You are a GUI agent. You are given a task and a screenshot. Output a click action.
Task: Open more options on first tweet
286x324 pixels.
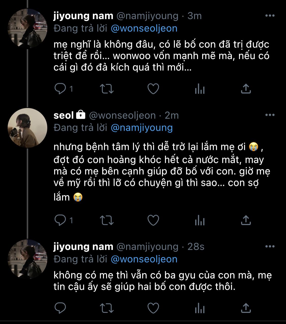coord(270,16)
